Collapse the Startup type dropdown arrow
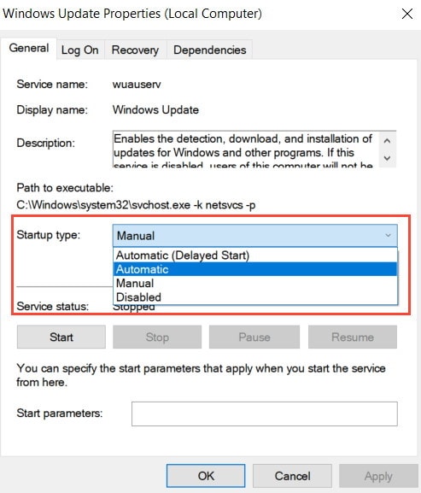This screenshot has height=493, width=421. point(388,236)
